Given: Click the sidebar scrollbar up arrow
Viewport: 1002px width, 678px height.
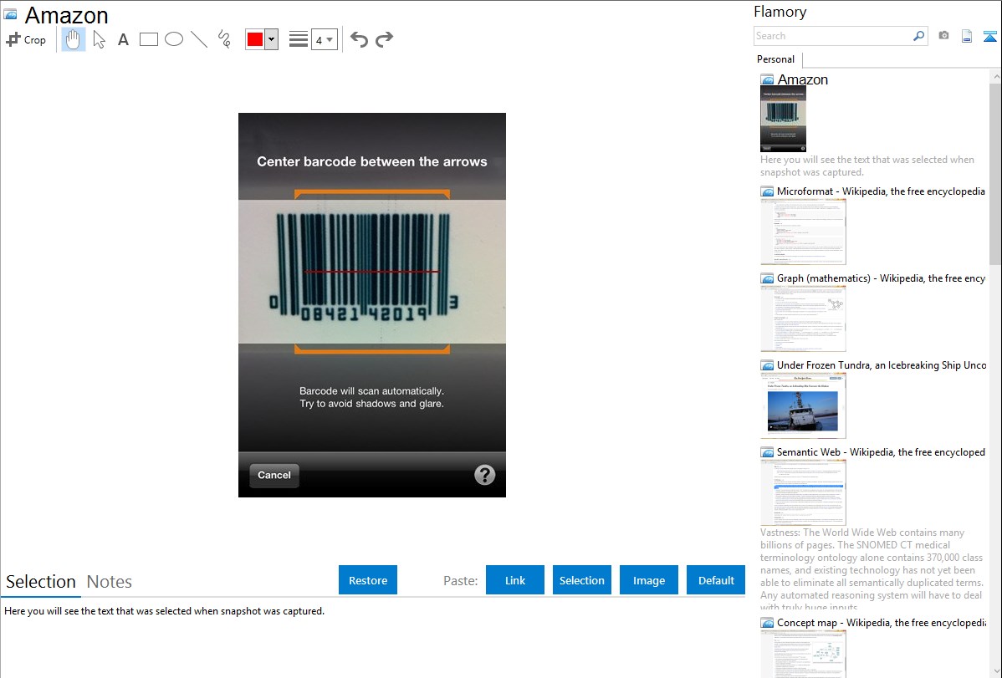Looking at the screenshot, I should (x=996, y=77).
